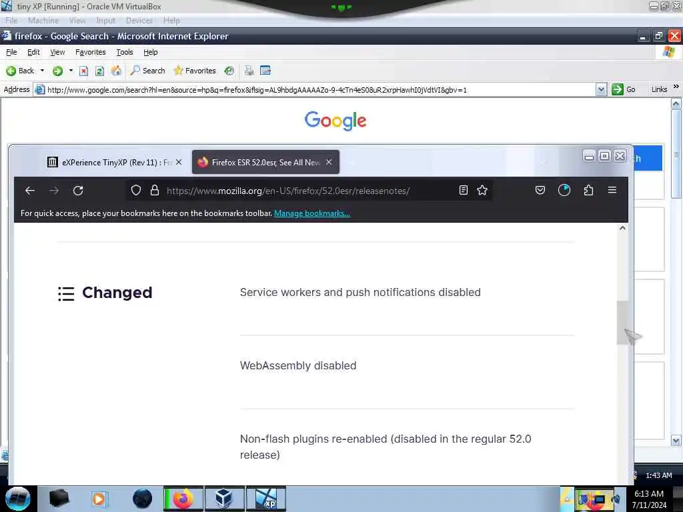Click the Links toolbar label

(659, 89)
